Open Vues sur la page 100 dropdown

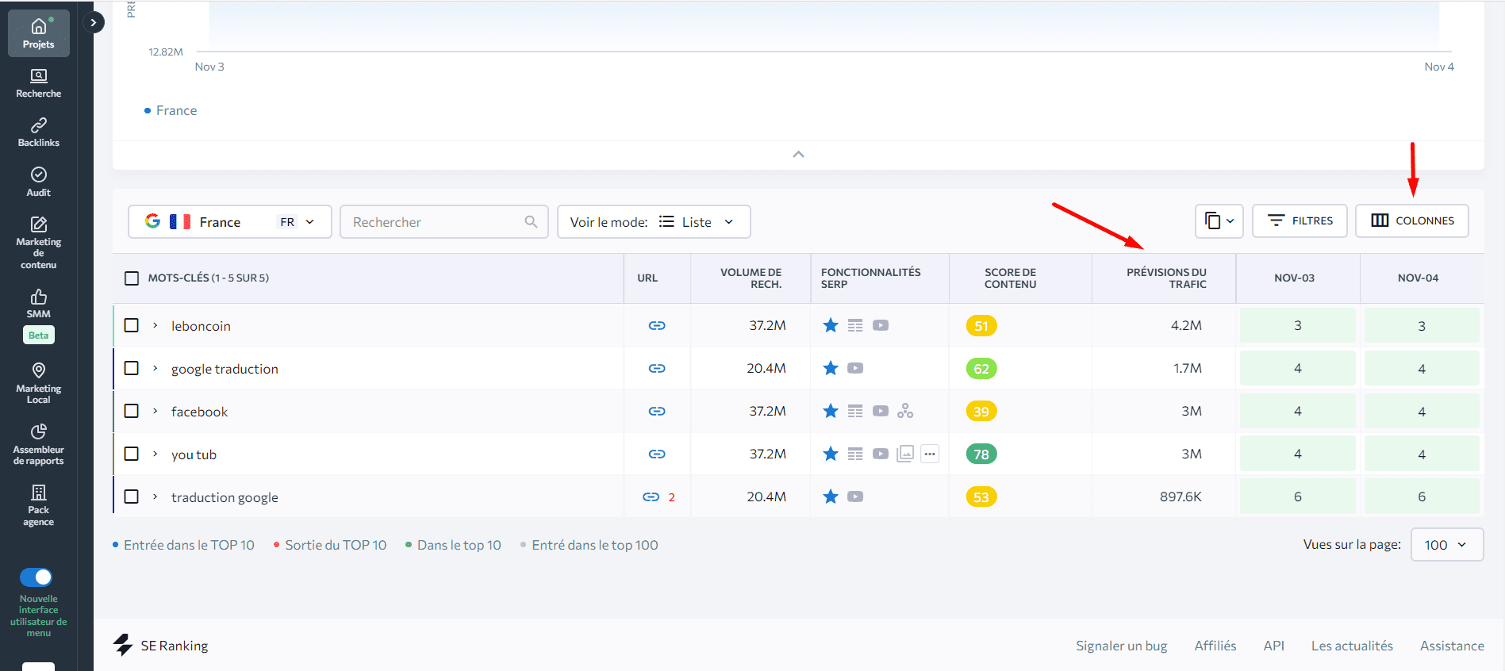[1447, 545]
